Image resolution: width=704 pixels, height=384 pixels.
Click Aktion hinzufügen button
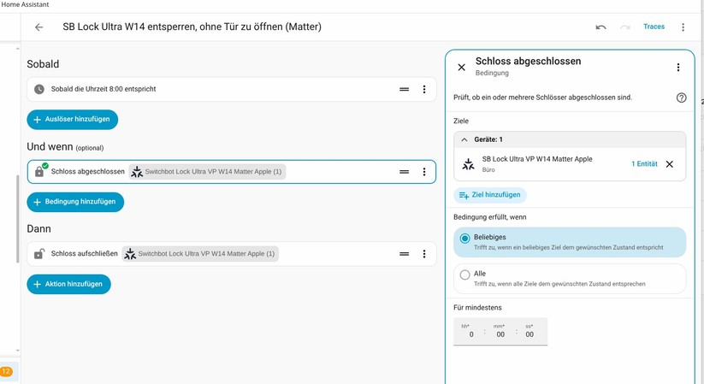coord(68,284)
